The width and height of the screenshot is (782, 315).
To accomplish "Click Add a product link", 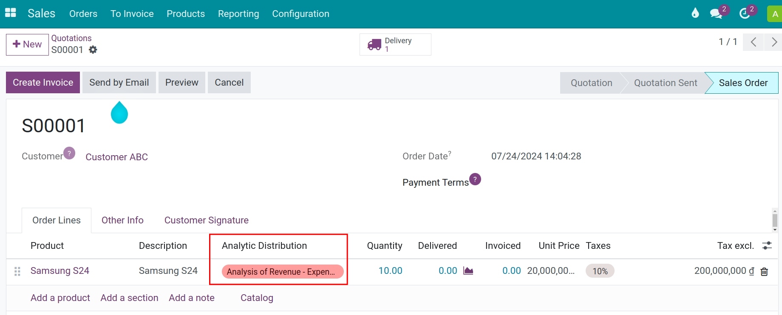I will 60,298.
